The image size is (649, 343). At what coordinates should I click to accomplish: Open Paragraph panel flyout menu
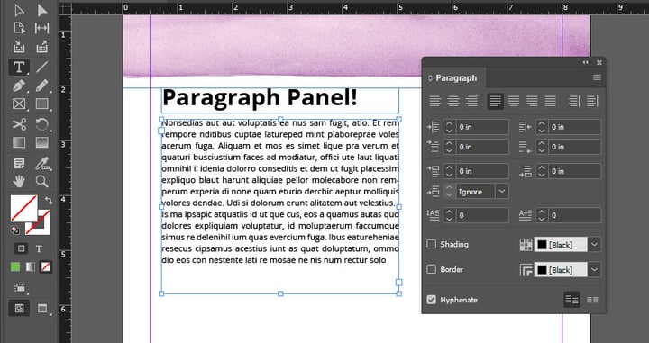pos(597,77)
